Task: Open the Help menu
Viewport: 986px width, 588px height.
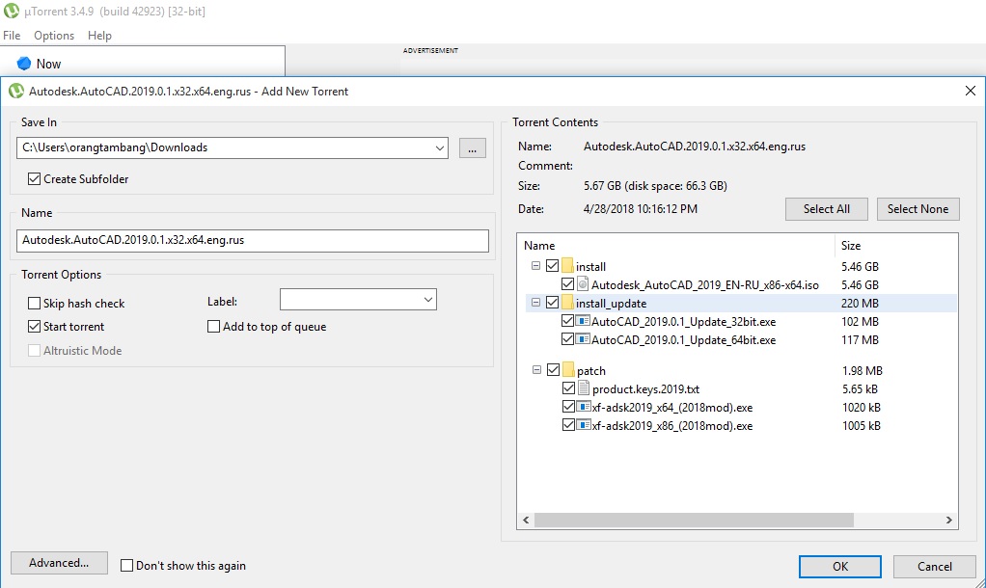Action: tap(99, 35)
